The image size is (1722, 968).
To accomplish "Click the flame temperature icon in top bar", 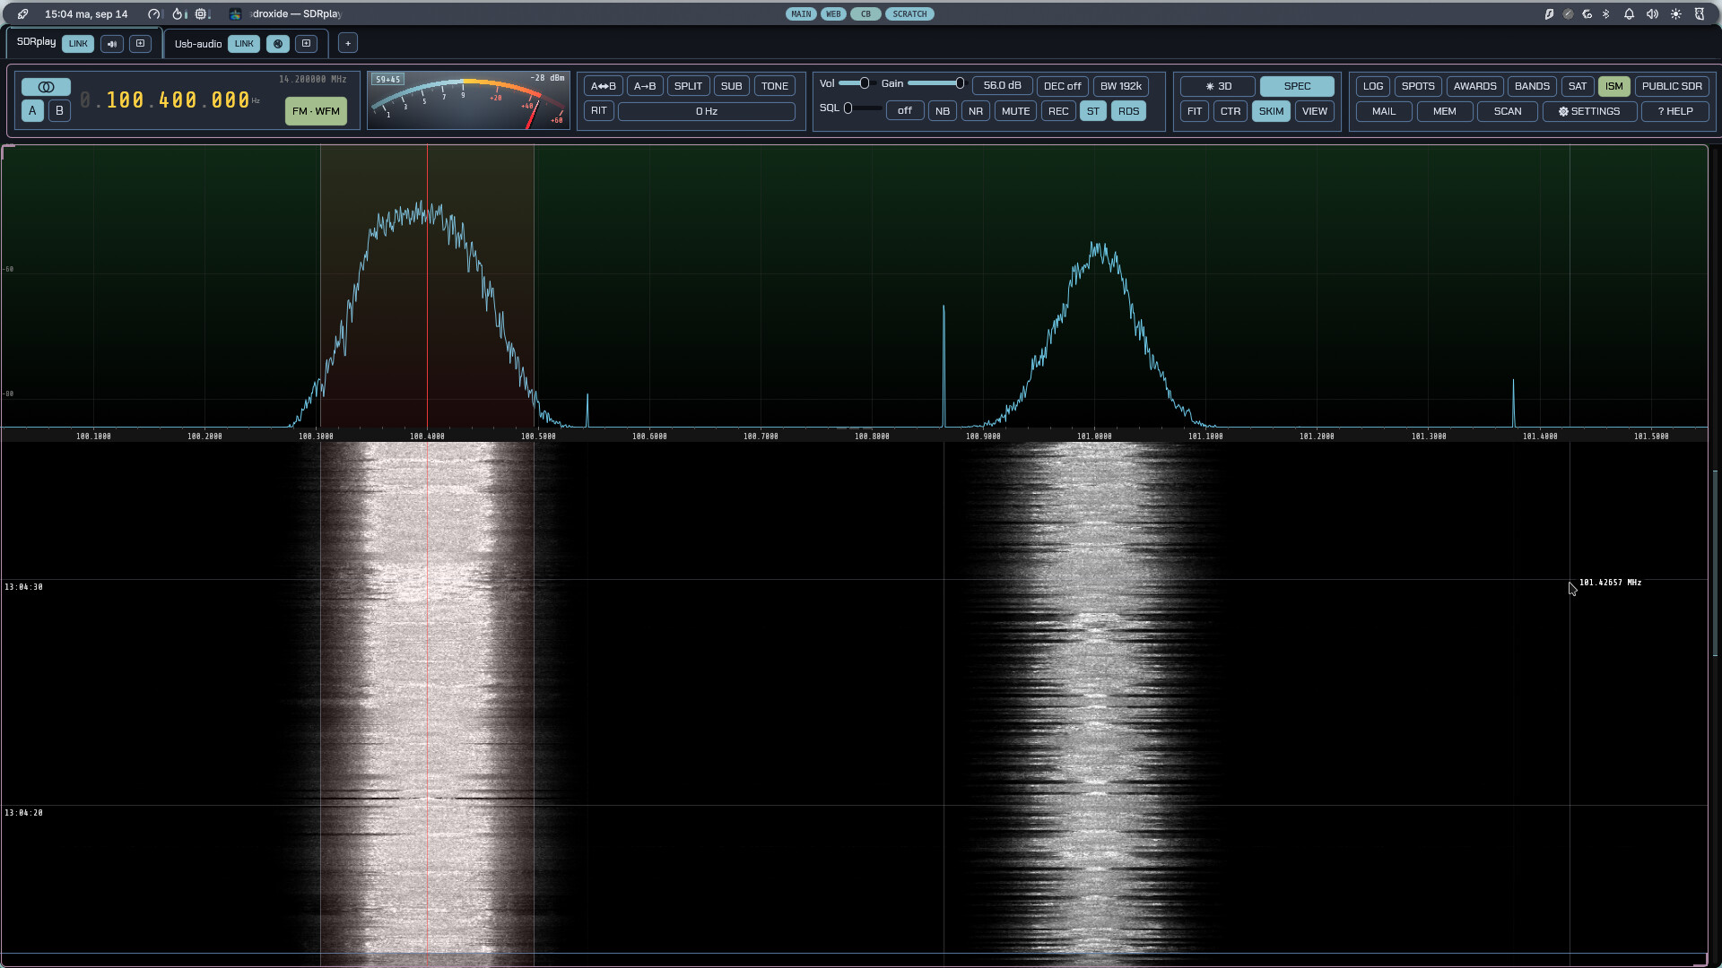I will pos(178,14).
